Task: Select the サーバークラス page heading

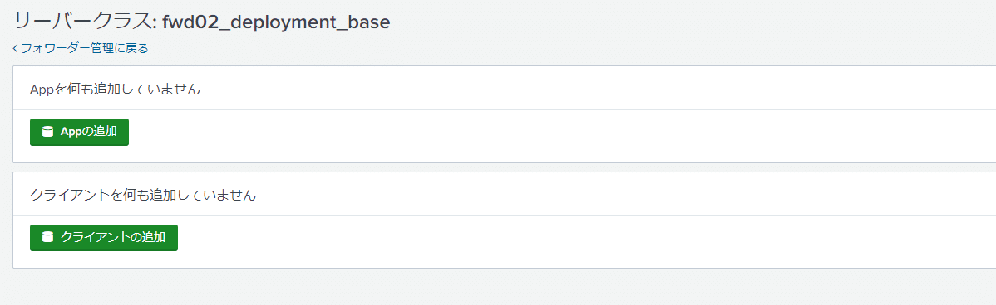Action: pos(200,22)
